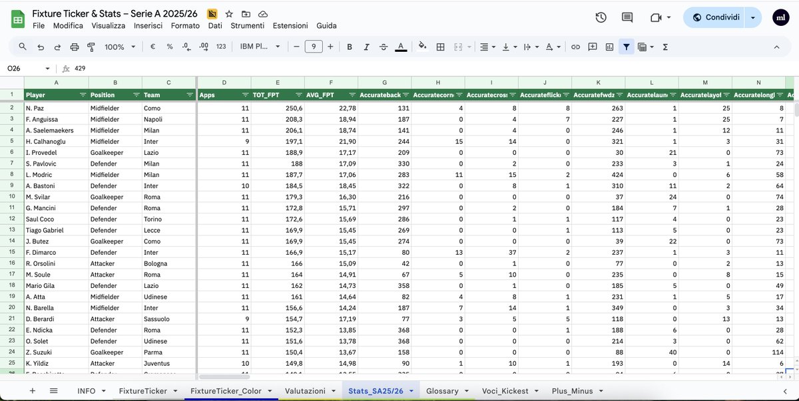This screenshot has width=799, height=401.
Task: Switch to the Valutazioni tab
Action: [x=311, y=391]
